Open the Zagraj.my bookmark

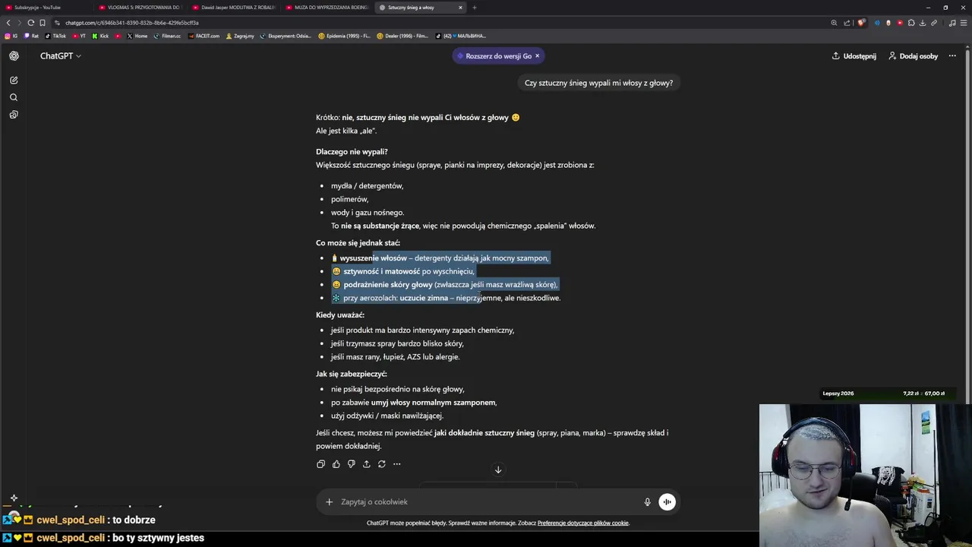pyautogui.click(x=240, y=36)
